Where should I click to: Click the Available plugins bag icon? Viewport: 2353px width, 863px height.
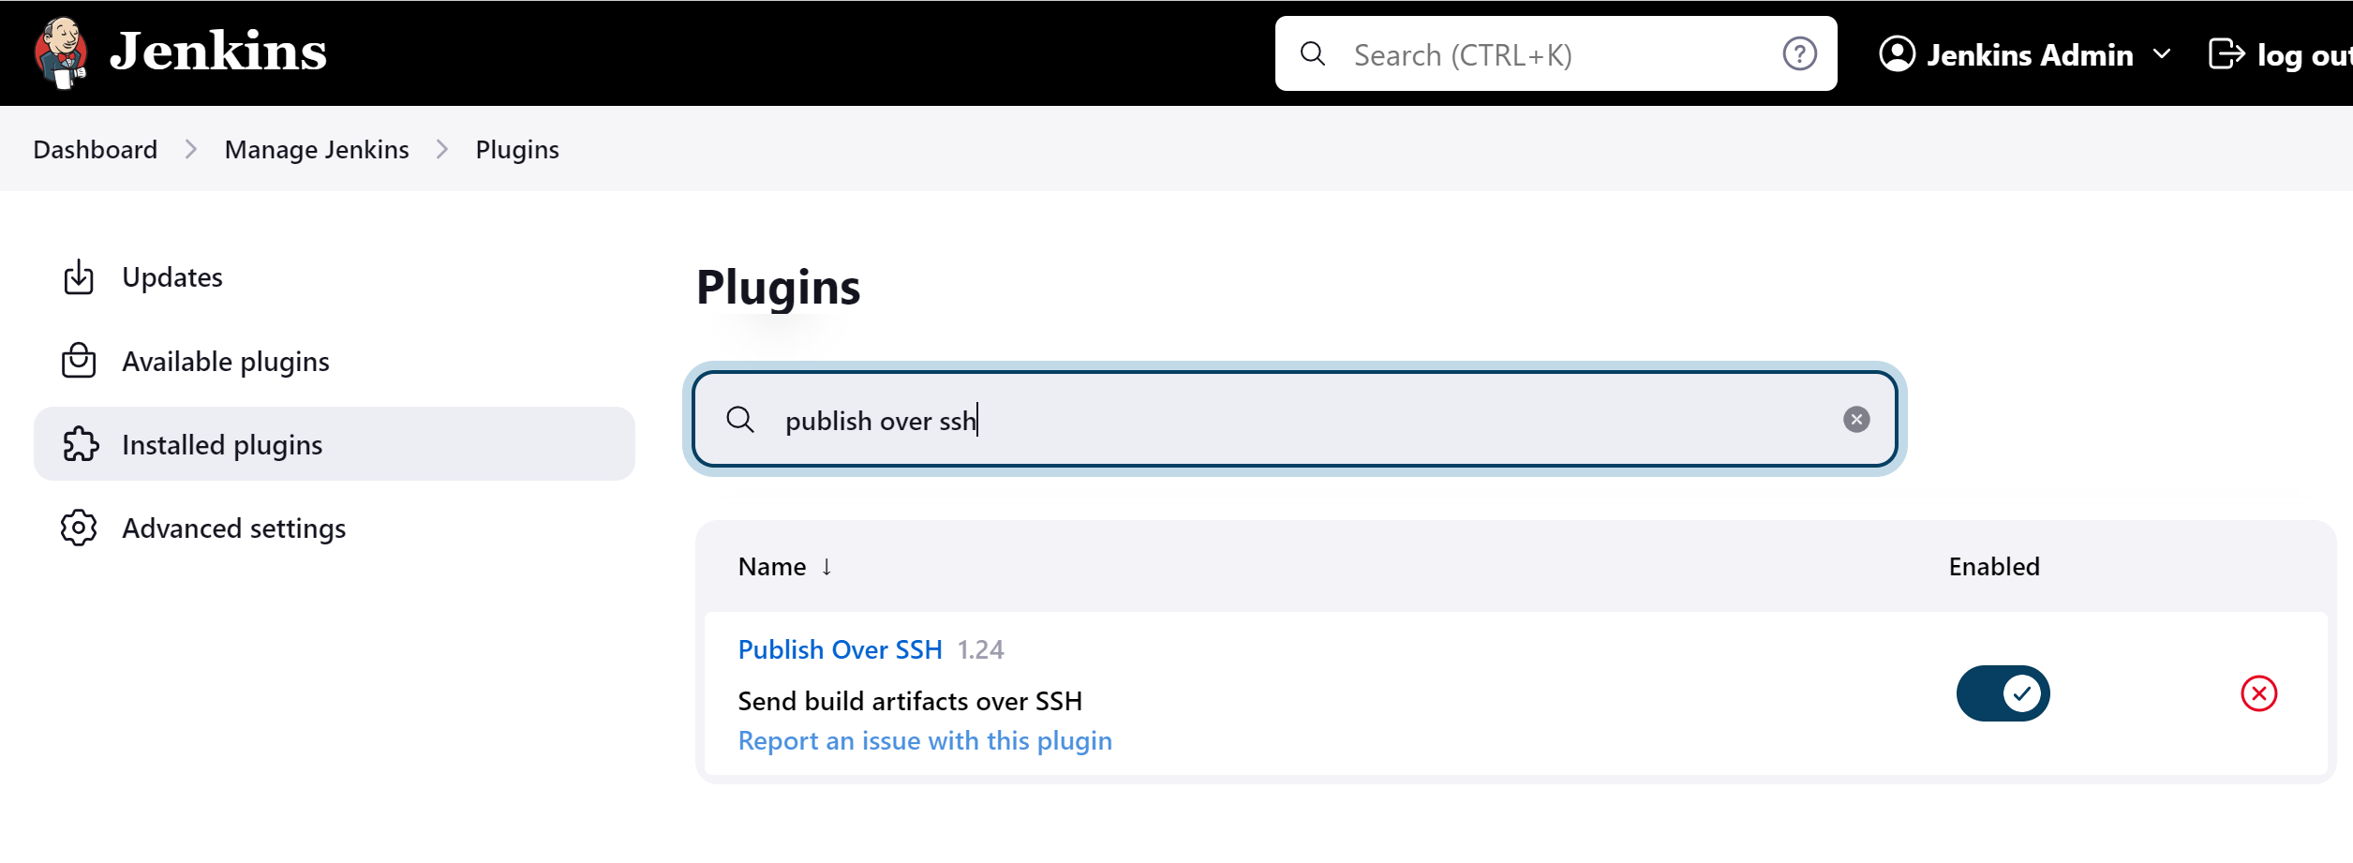(x=80, y=361)
